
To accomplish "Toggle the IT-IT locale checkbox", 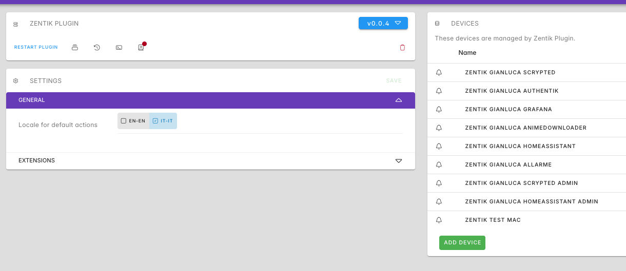I will pyautogui.click(x=163, y=121).
